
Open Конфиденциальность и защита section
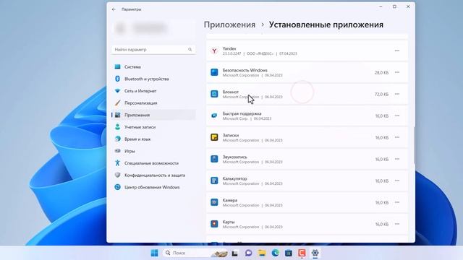(x=153, y=175)
